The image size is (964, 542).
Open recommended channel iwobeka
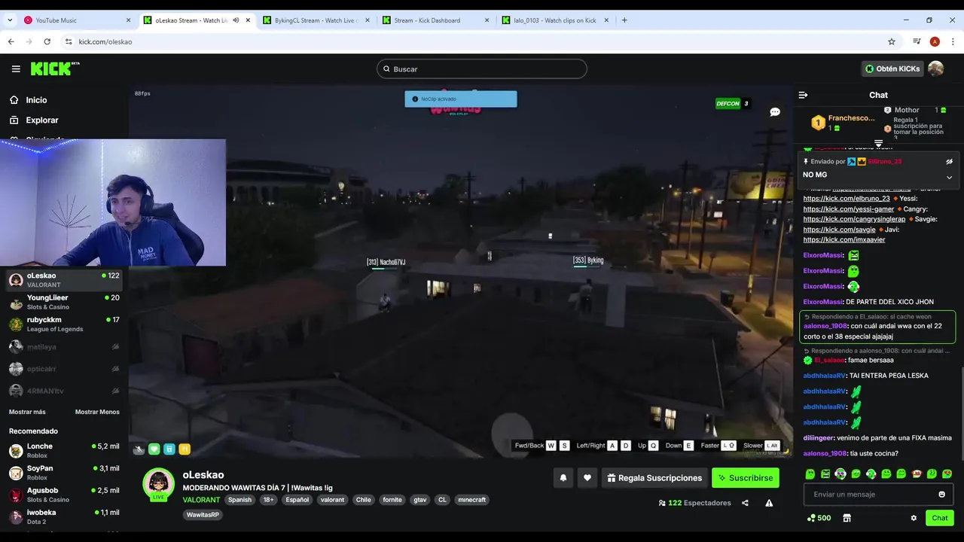click(x=64, y=517)
